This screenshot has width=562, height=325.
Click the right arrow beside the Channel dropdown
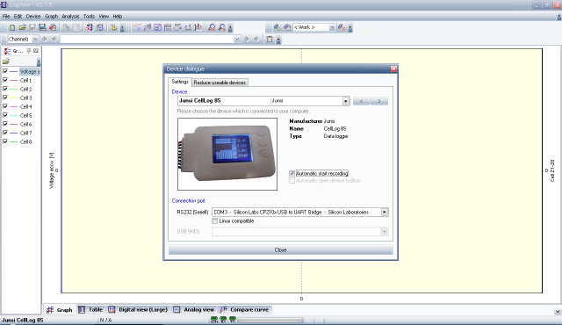[54, 39]
